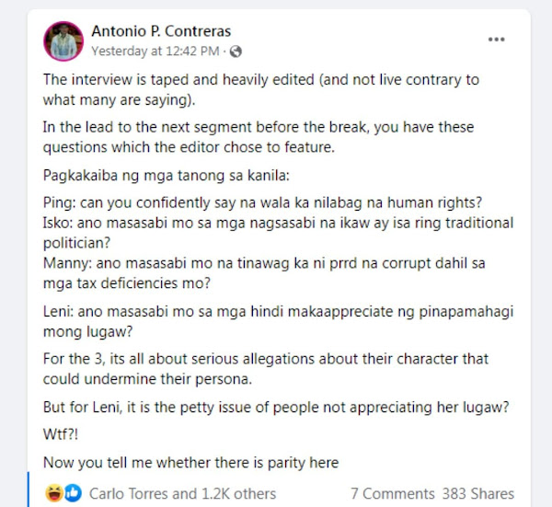
Task: Open Antonio P. Contreras profile name link
Action: pyautogui.click(x=162, y=32)
